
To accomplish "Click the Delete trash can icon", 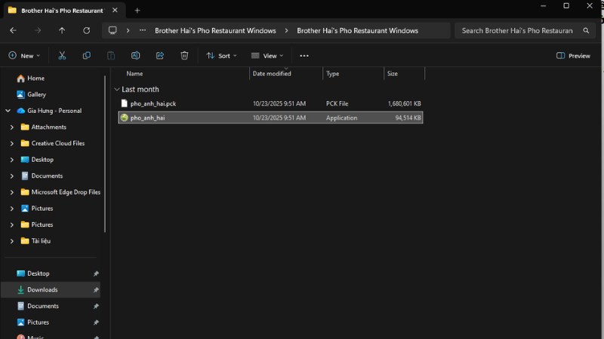I will pyautogui.click(x=184, y=56).
